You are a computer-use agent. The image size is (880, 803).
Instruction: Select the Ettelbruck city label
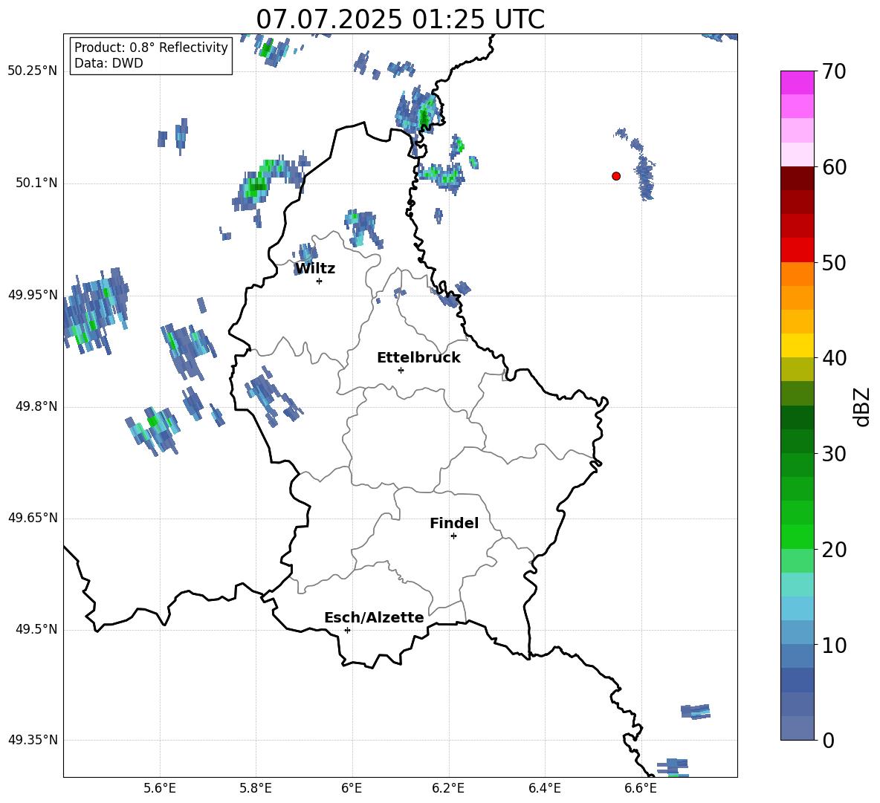pyautogui.click(x=418, y=358)
